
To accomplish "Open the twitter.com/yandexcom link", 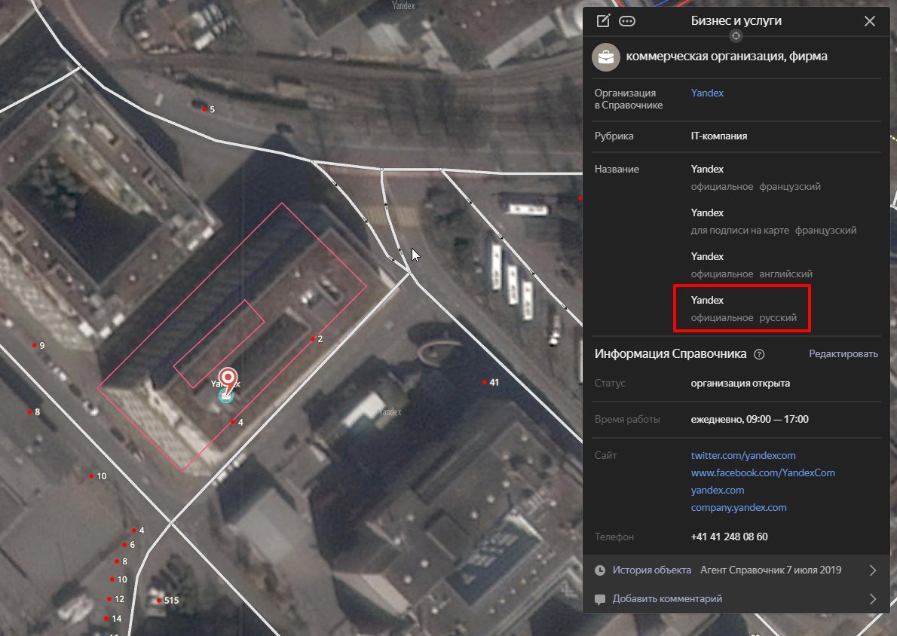I will tap(743, 455).
